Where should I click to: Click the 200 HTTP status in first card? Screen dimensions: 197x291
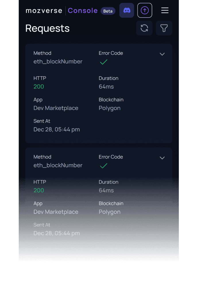pyautogui.click(x=39, y=86)
